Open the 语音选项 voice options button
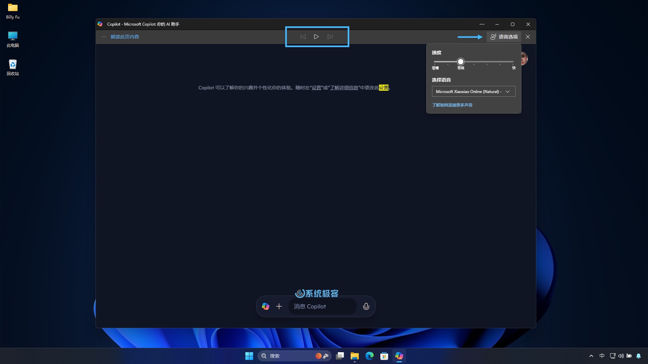Image resolution: width=648 pixels, height=364 pixels. pyautogui.click(x=504, y=37)
